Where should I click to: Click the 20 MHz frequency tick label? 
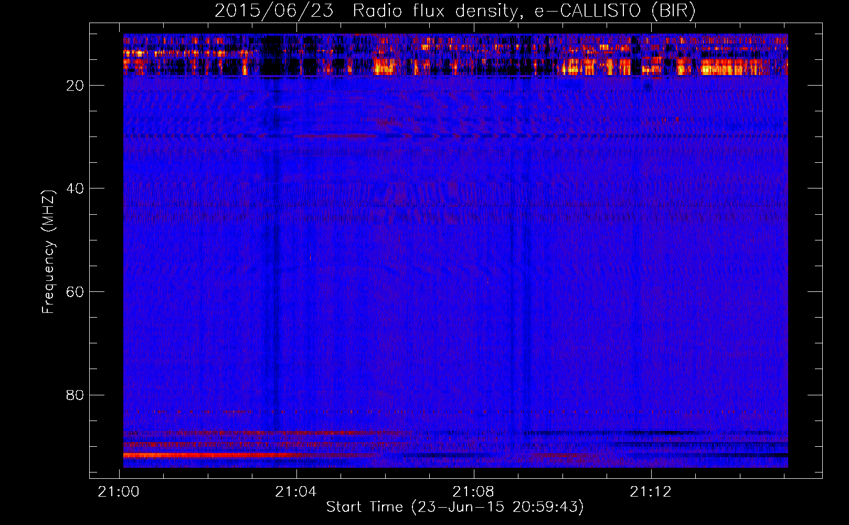pos(76,86)
